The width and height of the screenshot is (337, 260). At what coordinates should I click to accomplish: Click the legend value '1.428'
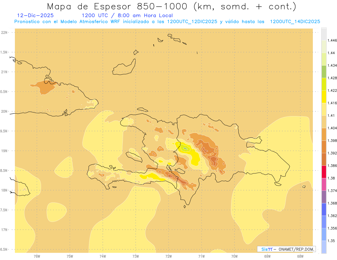tap(332, 78)
